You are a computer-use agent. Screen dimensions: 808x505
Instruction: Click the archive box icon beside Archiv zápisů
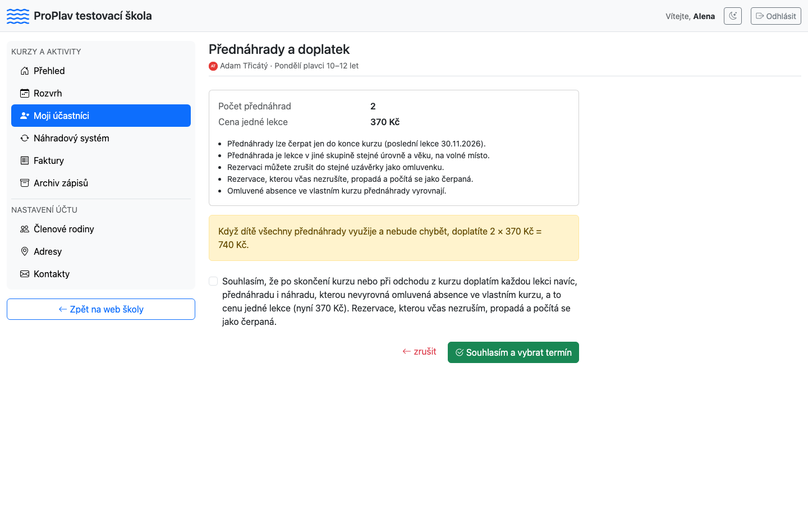(25, 183)
